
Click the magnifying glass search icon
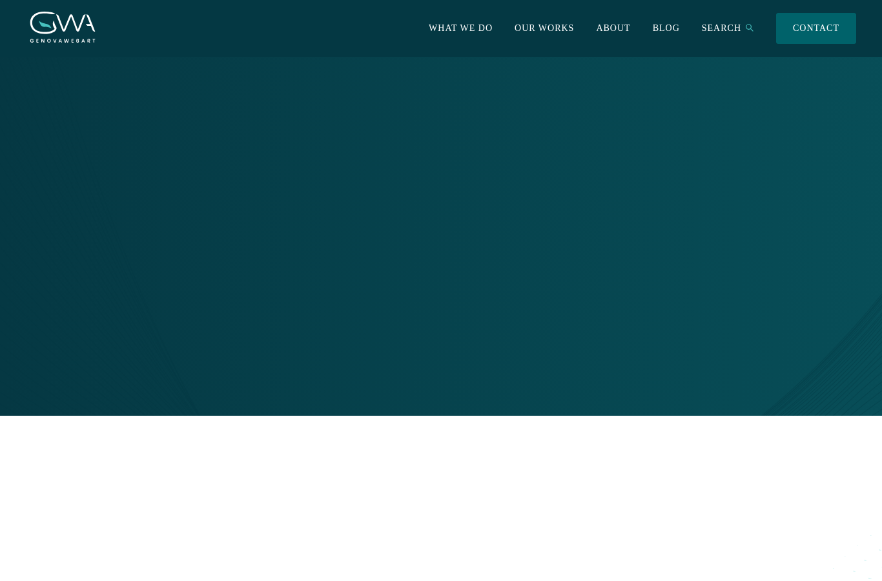(749, 28)
